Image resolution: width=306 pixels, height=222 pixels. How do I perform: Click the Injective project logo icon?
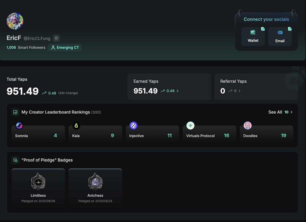tap(133, 126)
